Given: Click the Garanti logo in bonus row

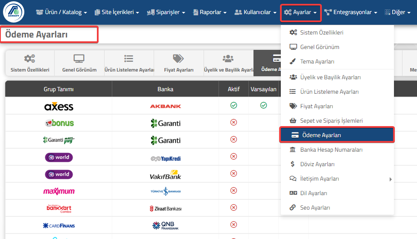Looking at the screenshot, I should coord(166,123).
